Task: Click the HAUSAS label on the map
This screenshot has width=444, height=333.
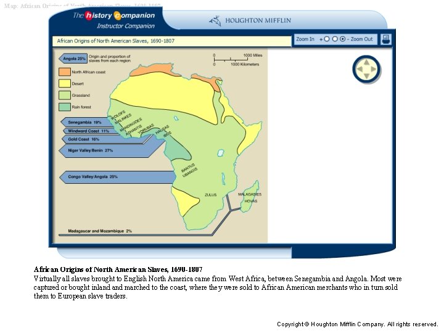Action: click(x=162, y=129)
